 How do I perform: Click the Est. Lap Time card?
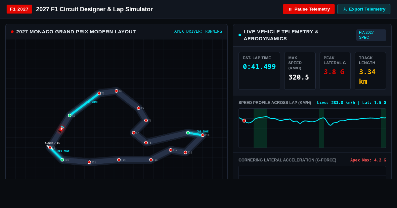click(259, 71)
